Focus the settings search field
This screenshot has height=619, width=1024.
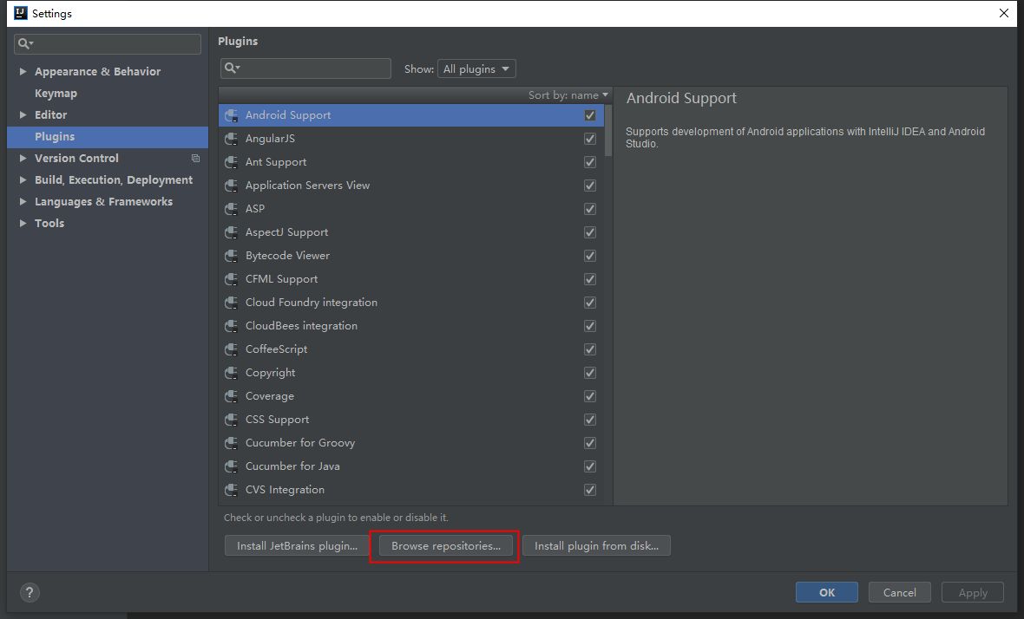point(108,43)
